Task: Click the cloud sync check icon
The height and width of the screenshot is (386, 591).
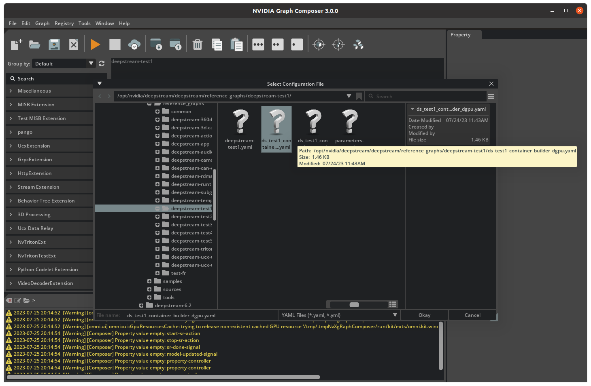Action: 134,44
